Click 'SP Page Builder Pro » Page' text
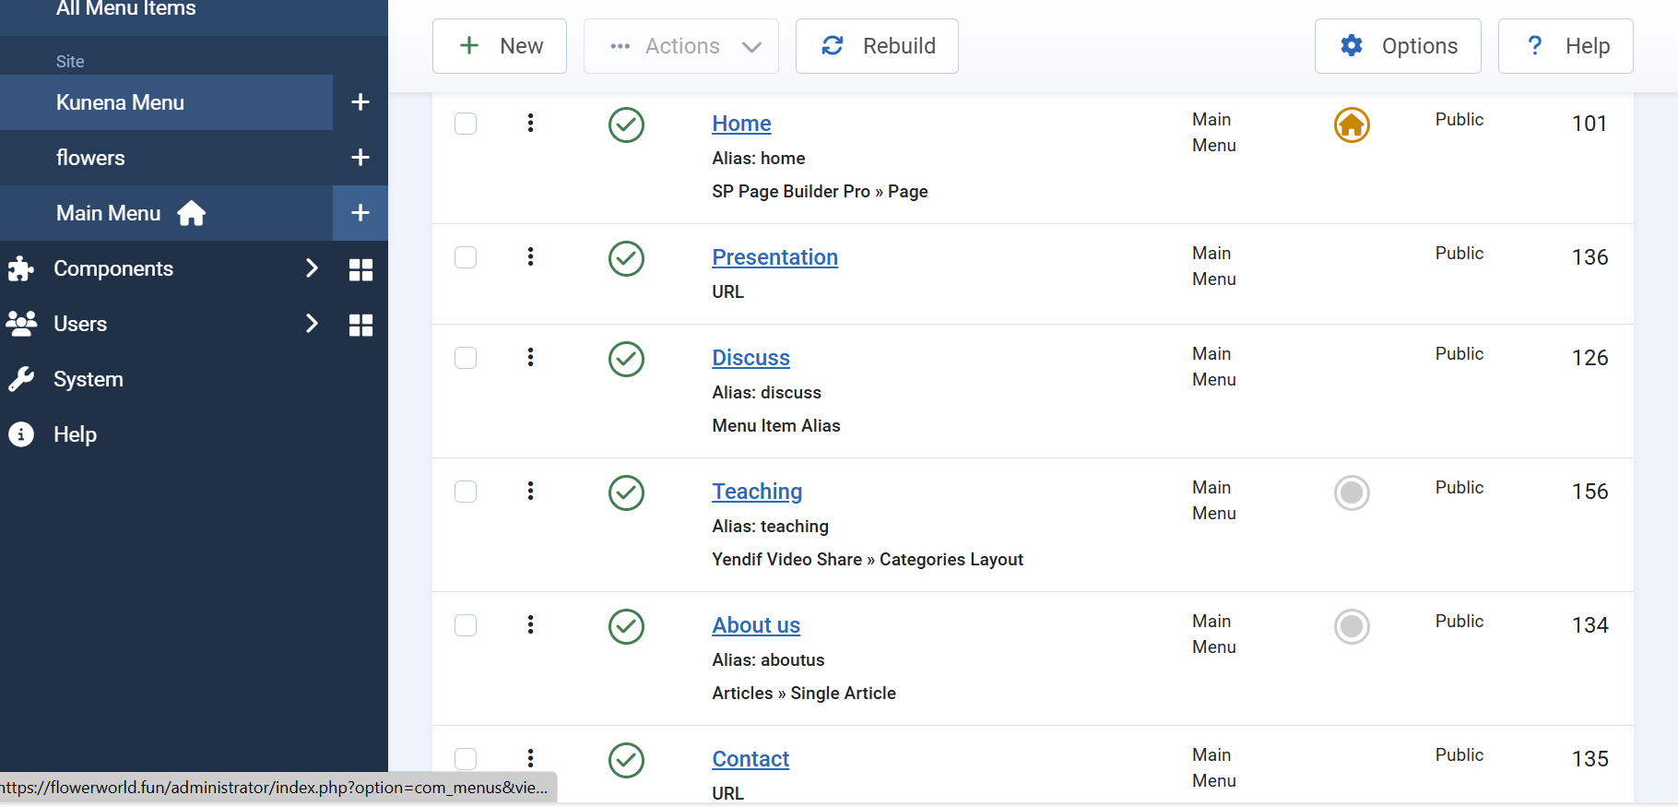1678x807 pixels. pos(820,192)
